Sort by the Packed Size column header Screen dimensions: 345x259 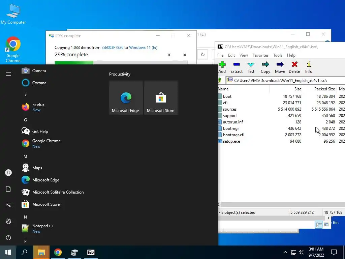[320, 89]
